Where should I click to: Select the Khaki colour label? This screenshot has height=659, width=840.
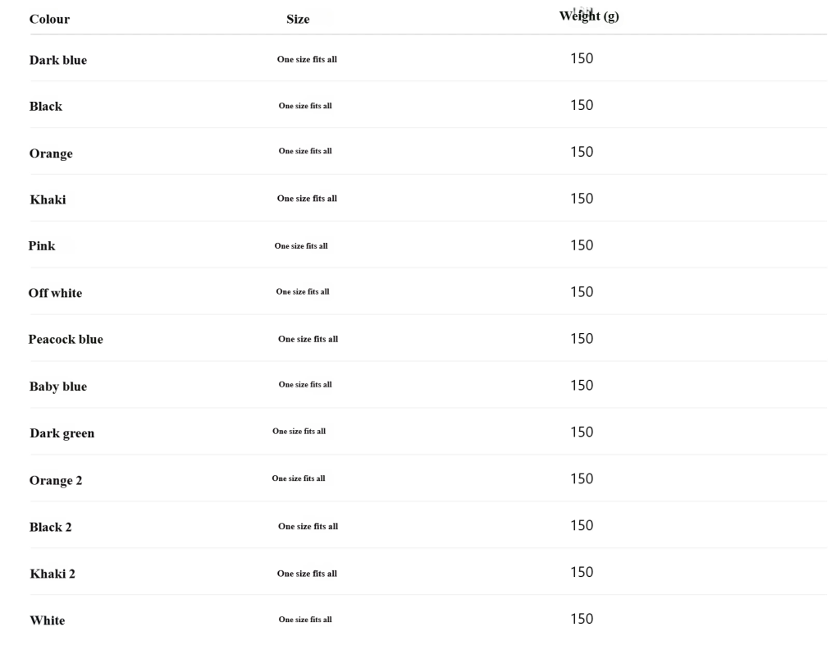[x=48, y=199]
